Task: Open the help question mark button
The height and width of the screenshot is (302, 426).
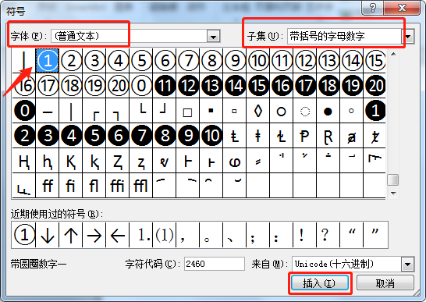Action: pos(372,8)
